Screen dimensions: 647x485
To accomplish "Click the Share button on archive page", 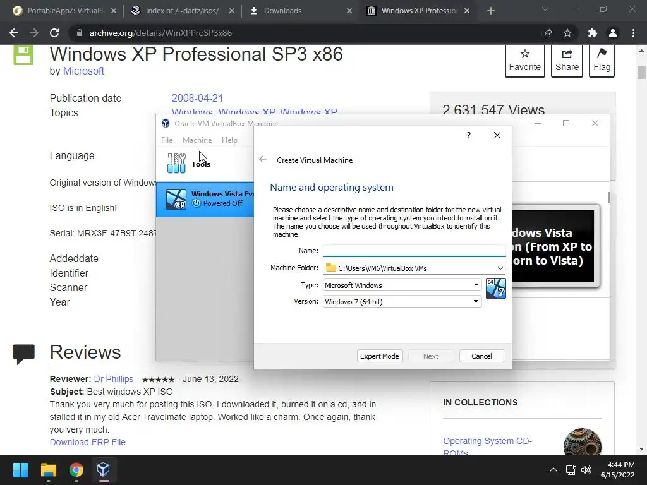I will click(567, 60).
